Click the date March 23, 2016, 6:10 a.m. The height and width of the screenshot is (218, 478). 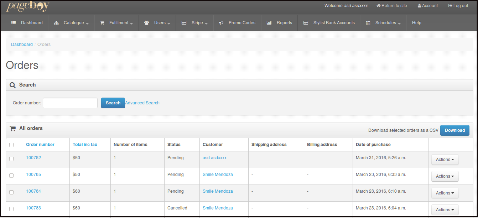coord(381,191)
